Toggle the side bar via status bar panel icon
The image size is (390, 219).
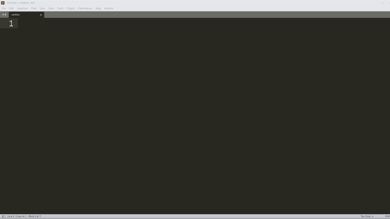(4, 217)
